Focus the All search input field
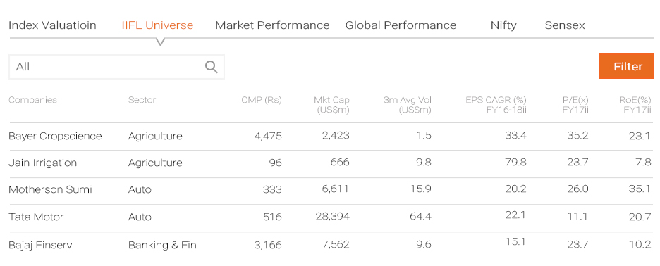The height and width of the screenshot is (266, 660). pyautogui.click(x=116, y=67)
